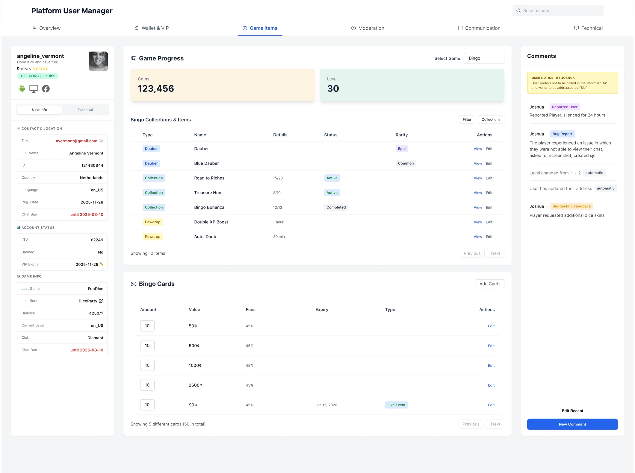Viewport: 635px width, 473px height.
Task: Select the Facebook icon under the username
Action: click(46, 89)
